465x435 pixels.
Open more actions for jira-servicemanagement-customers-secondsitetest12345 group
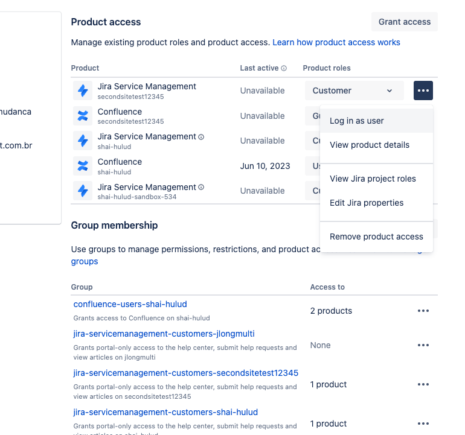tap(423, 384)
